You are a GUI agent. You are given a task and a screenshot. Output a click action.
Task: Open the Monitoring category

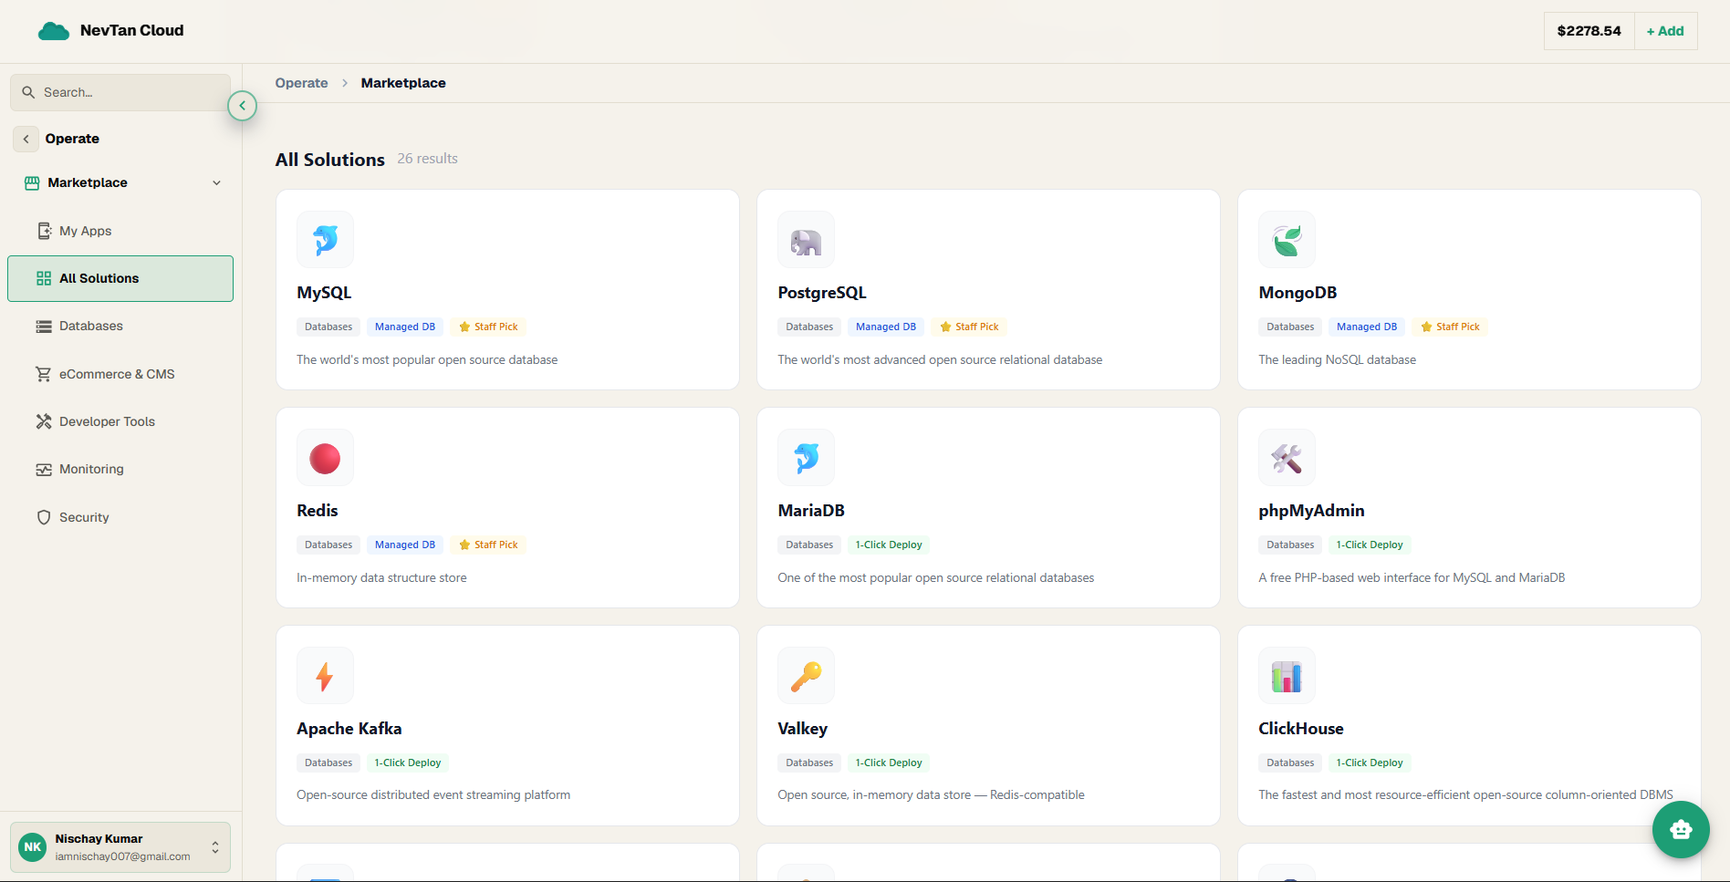click(x=120, y=469)
